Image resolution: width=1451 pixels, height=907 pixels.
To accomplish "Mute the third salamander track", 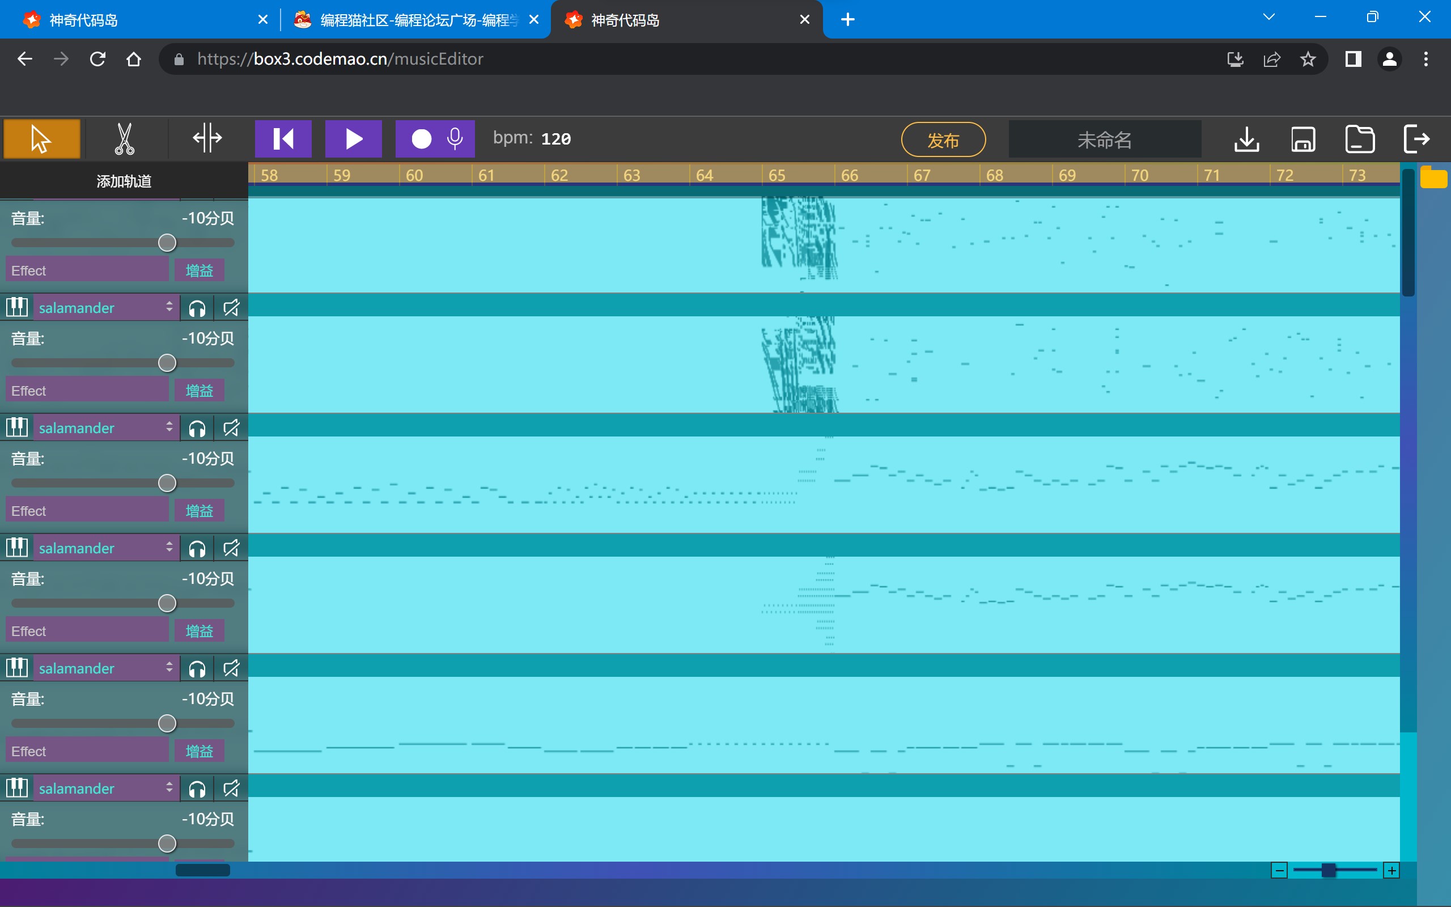I will [231, 548].
